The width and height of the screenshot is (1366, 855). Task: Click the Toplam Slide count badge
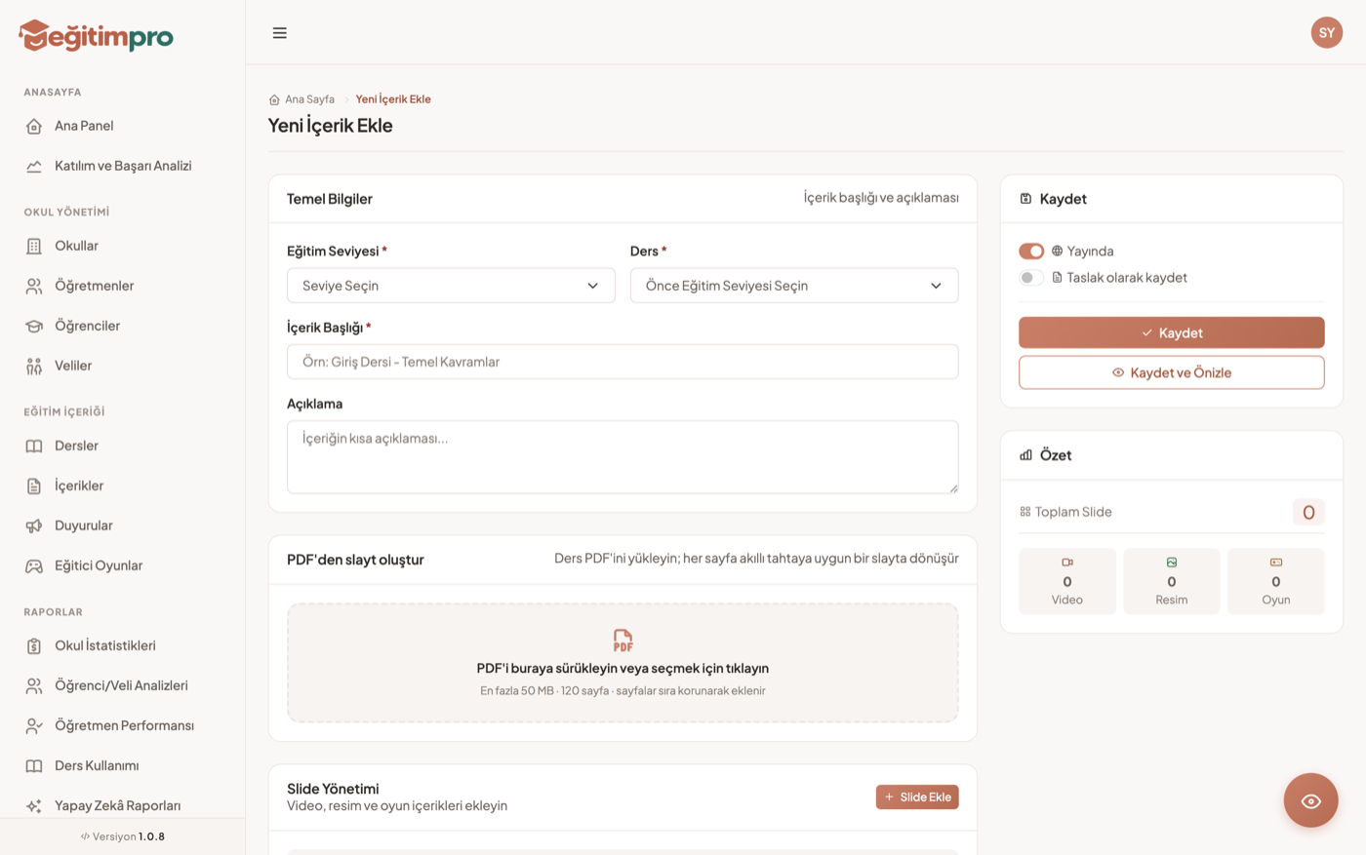1308,512
